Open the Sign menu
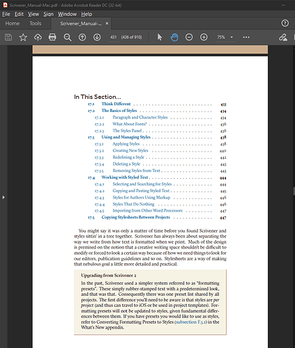Image resolution: width=295 pixels, height=348 pixels. click(48, 14)
